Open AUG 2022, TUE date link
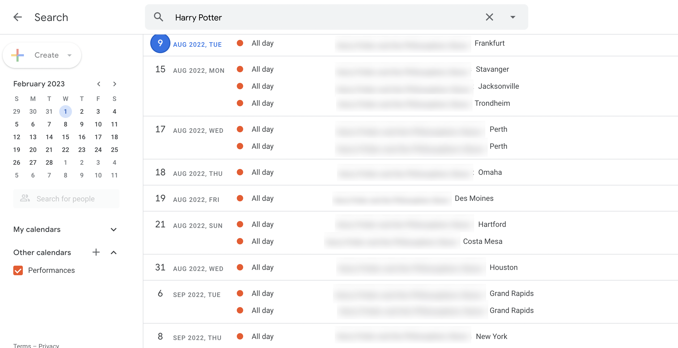Image resolution: width=678 pixels, height=348 pixels. click(x=197, y=44)
